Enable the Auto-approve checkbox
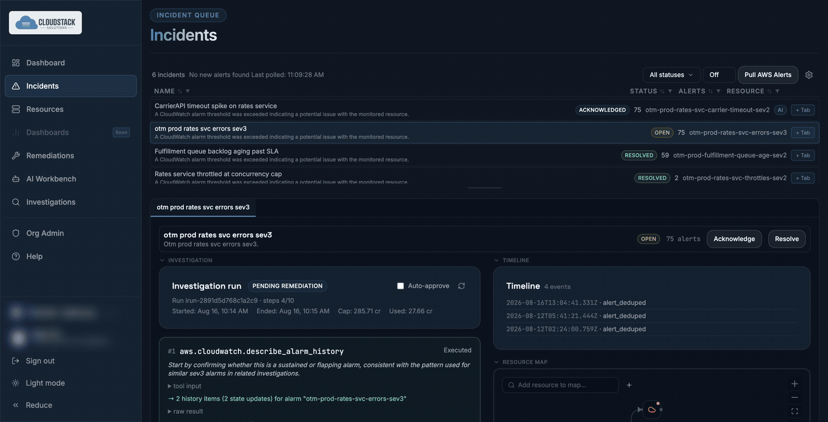This screenshot has width=828, height=422. [x=400, y=286]
